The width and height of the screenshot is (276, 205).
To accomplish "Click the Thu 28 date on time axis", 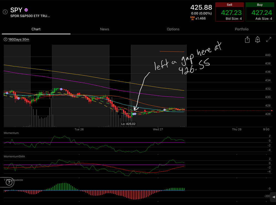I will pos(237,129).
